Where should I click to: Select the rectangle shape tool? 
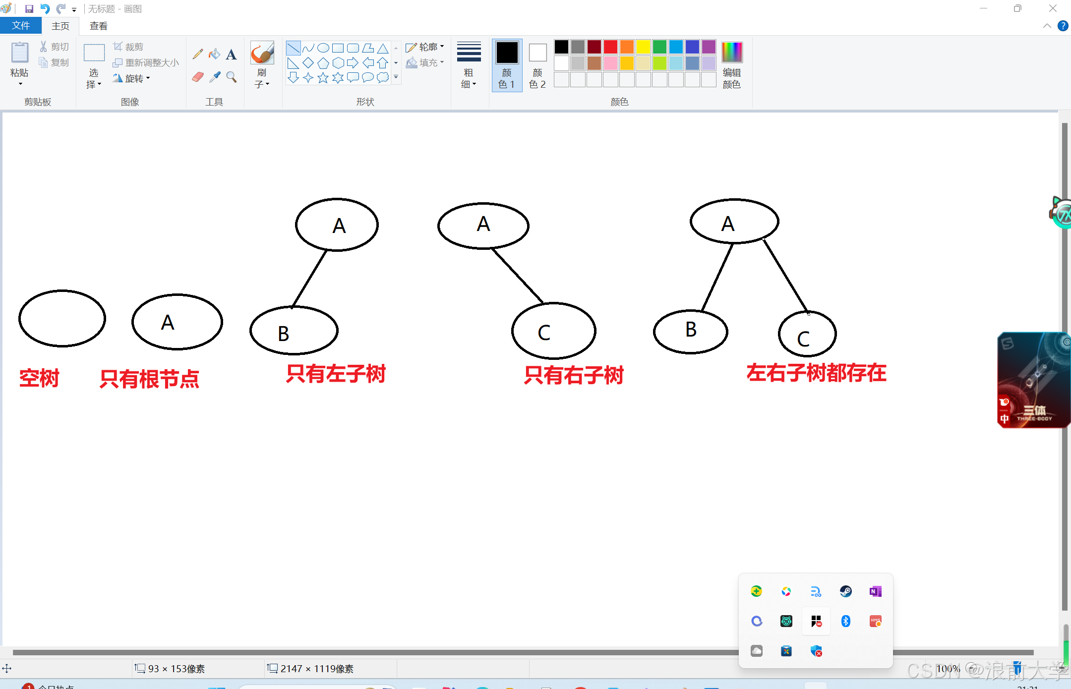point(338,48)
